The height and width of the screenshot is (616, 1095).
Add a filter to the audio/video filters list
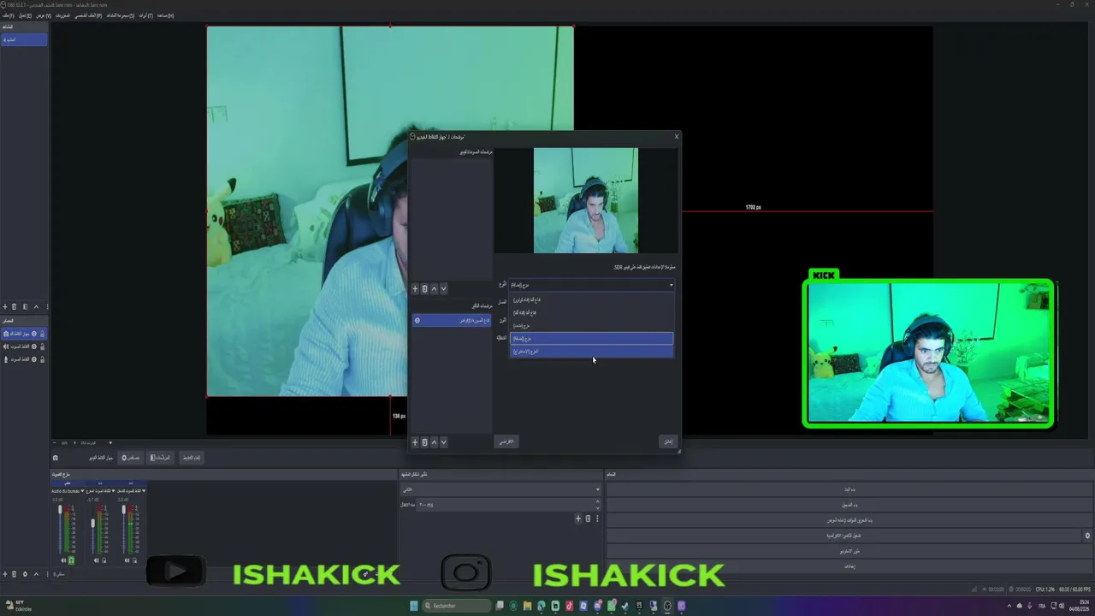click(x=415, y=288)
